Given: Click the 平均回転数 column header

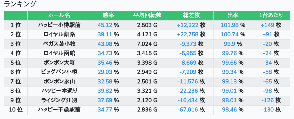Looking at the screenshot, I should 147,15.
